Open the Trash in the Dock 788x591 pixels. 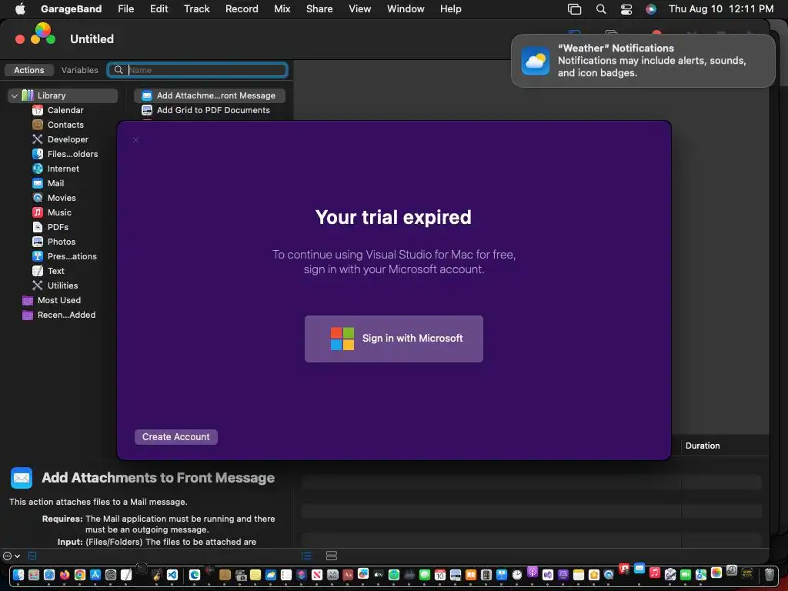pyautogui.click(x=769, y=574)
